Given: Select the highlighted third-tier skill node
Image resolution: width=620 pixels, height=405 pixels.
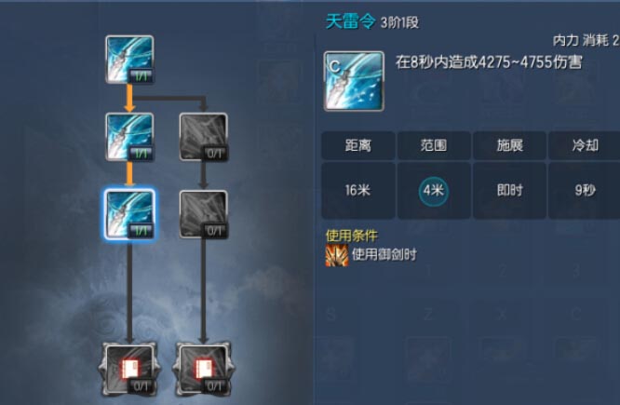Looking at the screenshot, I should 129,214.
